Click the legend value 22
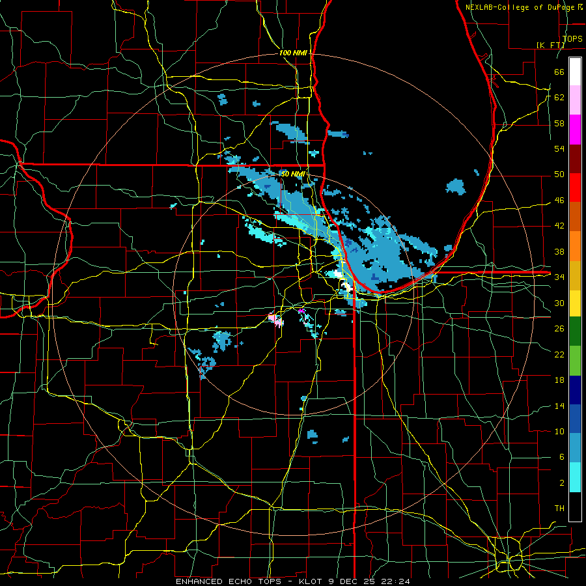 tap(559, 354)
